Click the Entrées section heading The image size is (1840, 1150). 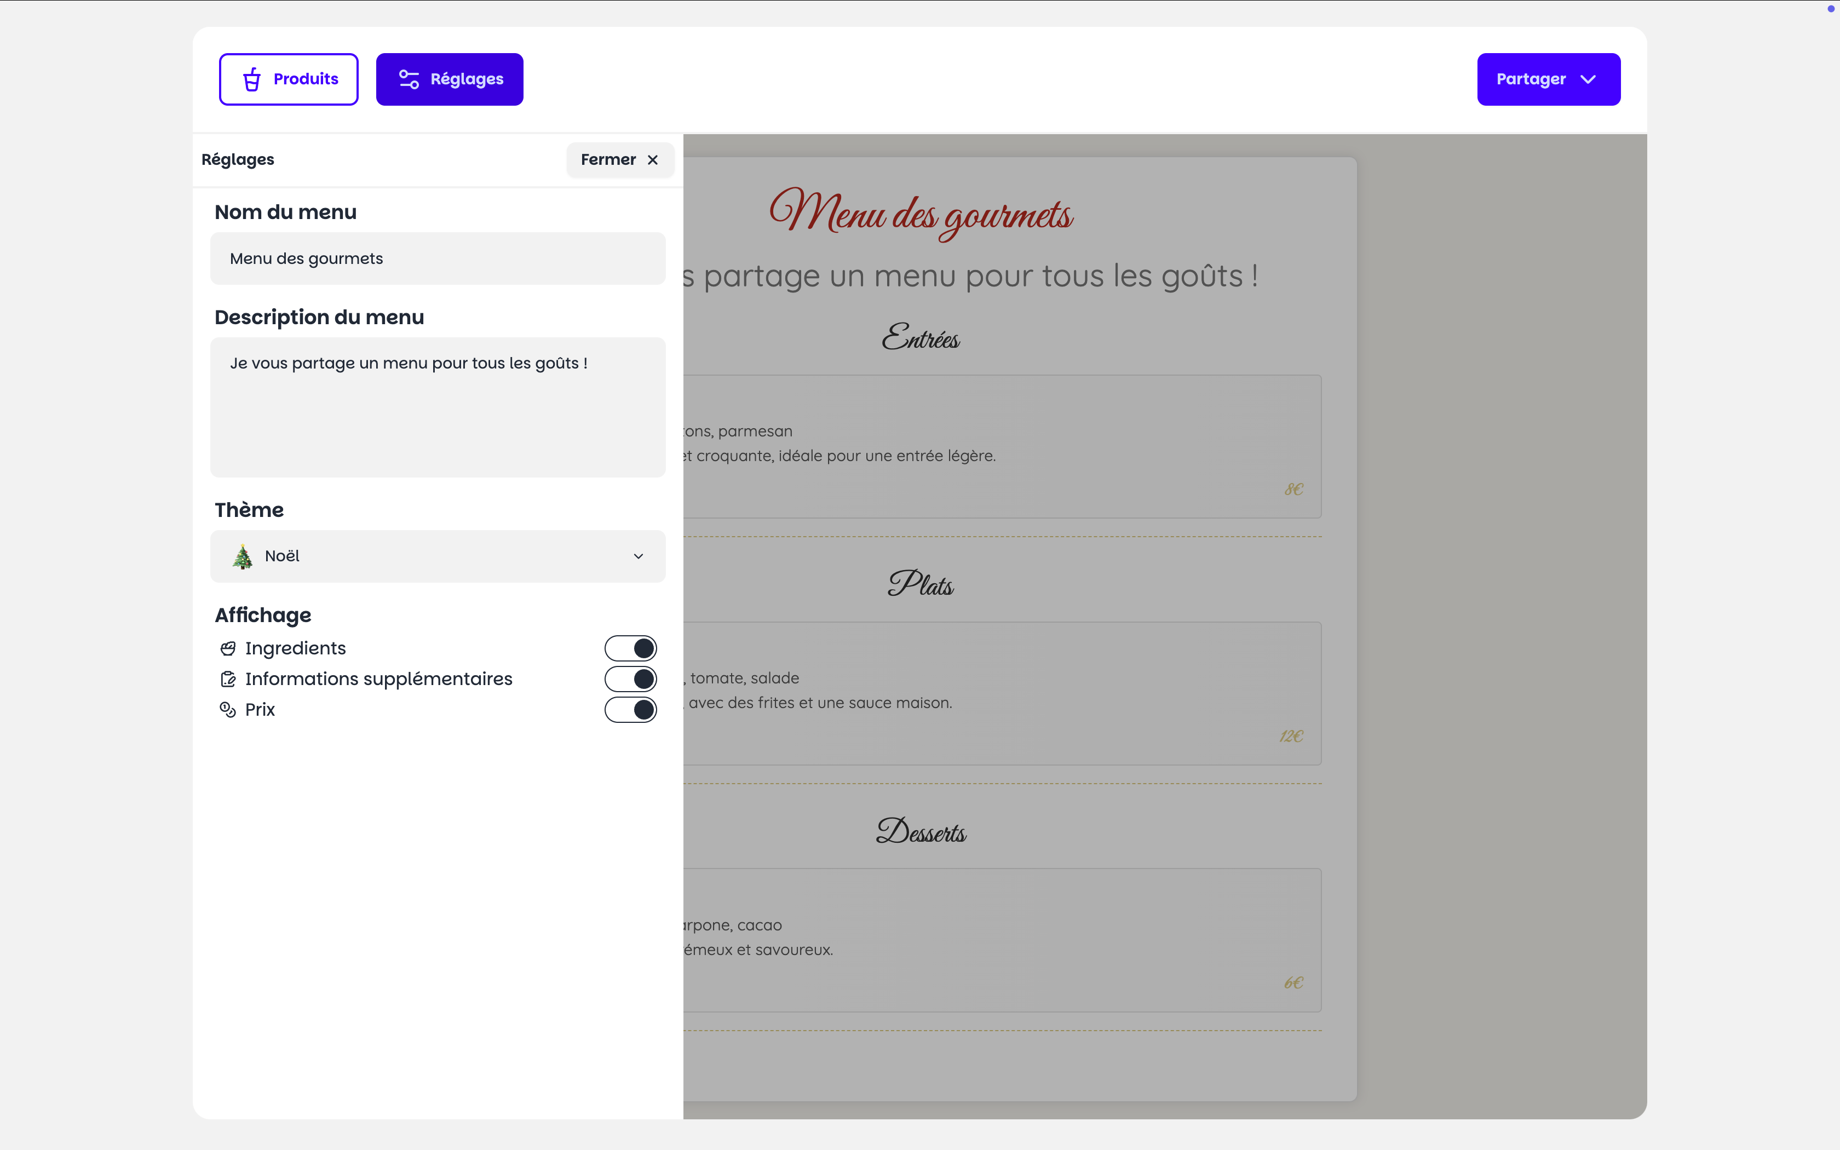point(921,337)
